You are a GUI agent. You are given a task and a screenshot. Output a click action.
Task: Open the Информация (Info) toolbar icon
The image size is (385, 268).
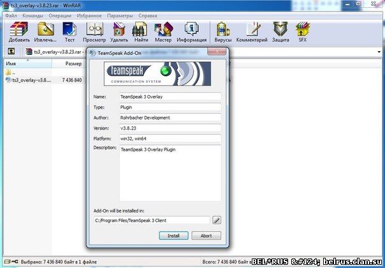[x=191, y=32]
